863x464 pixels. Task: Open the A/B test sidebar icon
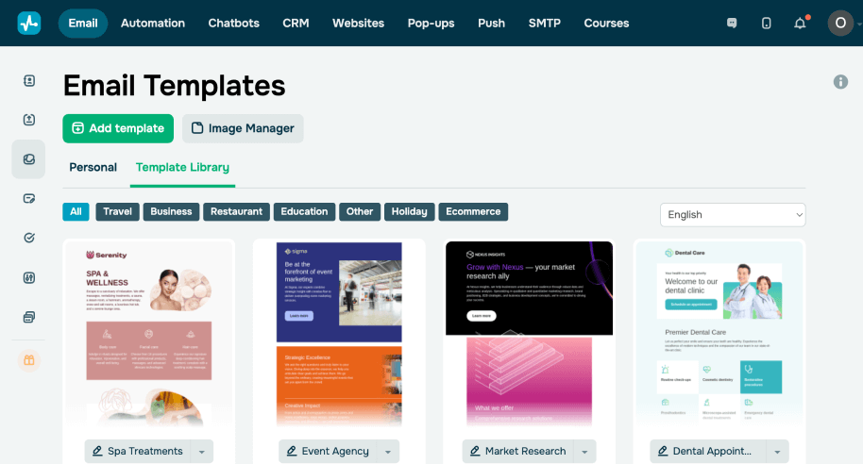pyautogui.click(x=29, y=277)
